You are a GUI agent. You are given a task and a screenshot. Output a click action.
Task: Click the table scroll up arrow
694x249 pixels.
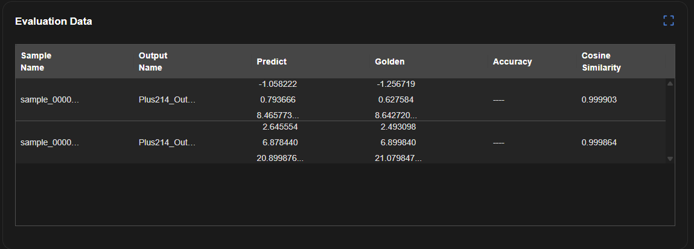pyautogui.click(x=670, y=84)
